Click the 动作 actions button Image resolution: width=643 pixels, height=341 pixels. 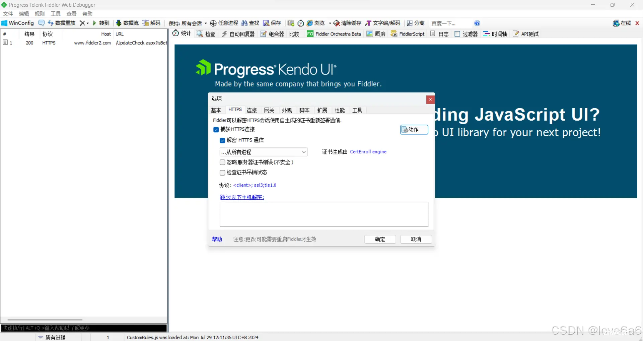click(414, 130)
